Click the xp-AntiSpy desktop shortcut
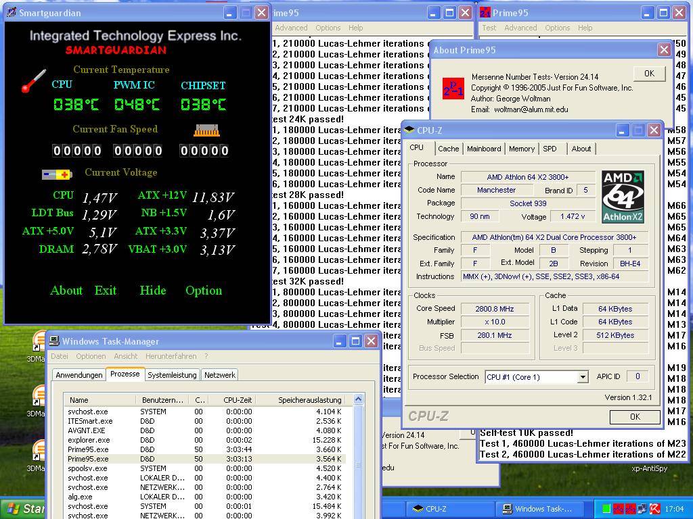Screen dimensions: 693x519 pyautogui.click(x=649, y=468)
